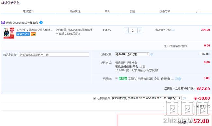Open the blue chat icon next to store name
The width and height of the screenshot is (212, 126).
pos(41,22)
